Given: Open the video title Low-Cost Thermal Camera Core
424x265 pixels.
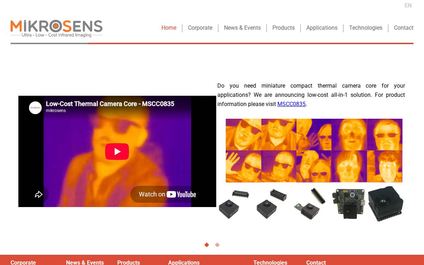Looking at the screenshot, I should click(x=110, y=104).
